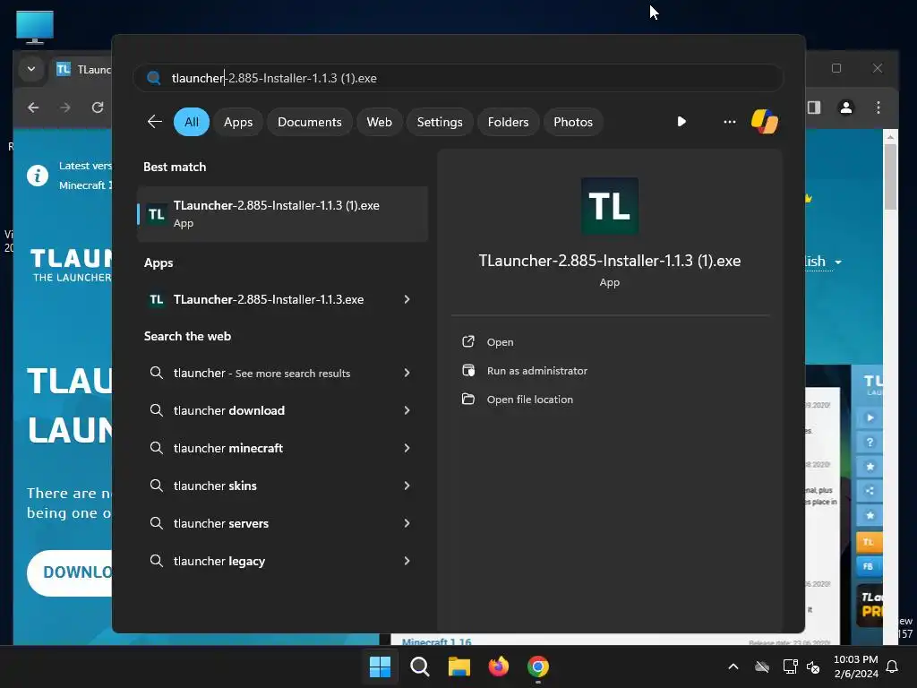Click the TL icon of the best match result

156,214
